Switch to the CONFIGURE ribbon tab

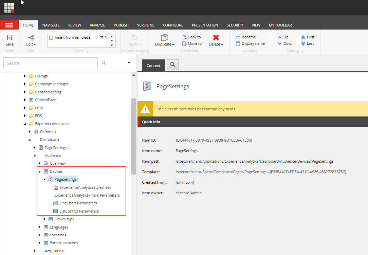[x=173, y=25]
